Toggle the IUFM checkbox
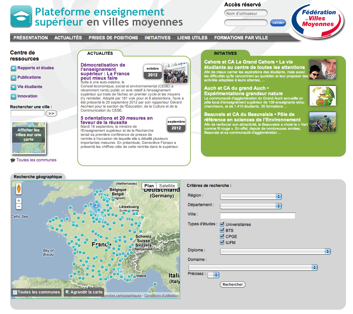This screenshot has height=314, width=353. (222, 242)
